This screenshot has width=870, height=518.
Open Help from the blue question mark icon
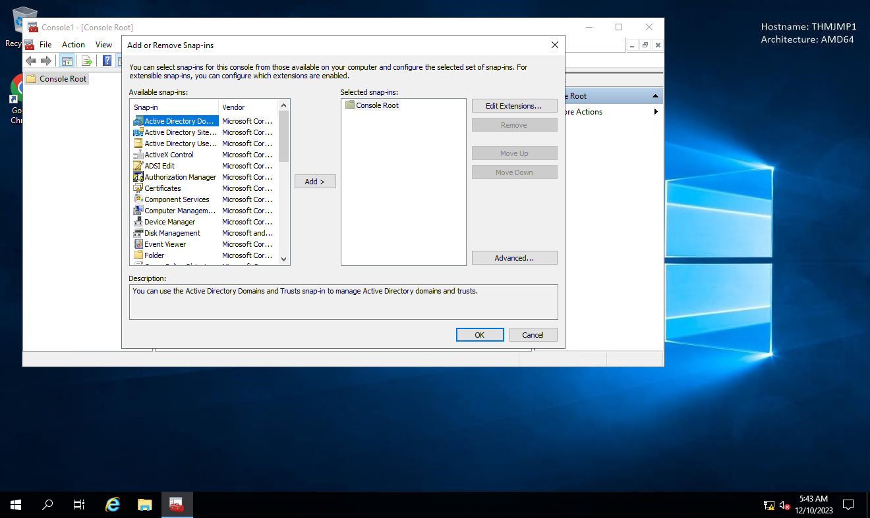107,61
